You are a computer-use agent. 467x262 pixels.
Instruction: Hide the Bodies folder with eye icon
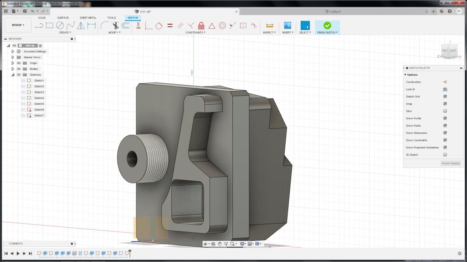[x=19, y=69]
